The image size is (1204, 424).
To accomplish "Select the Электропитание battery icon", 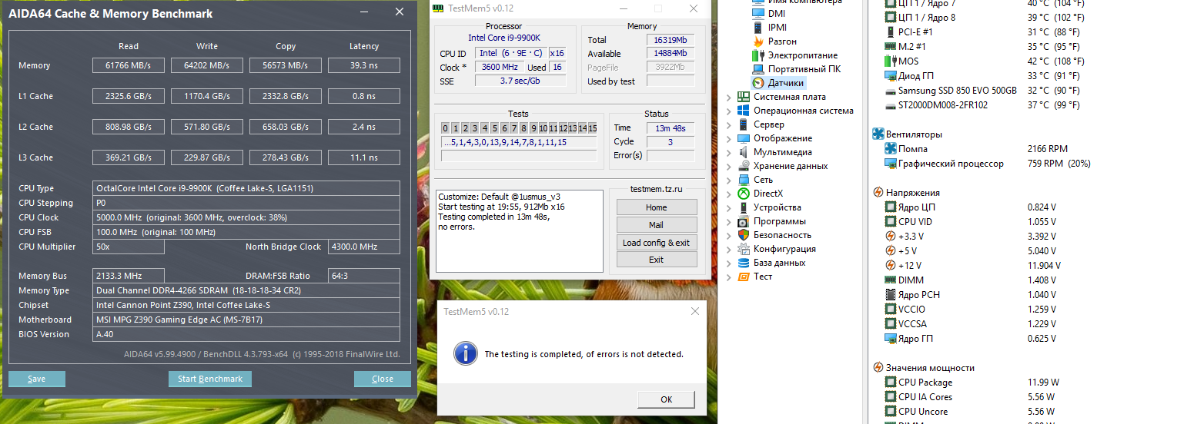I will pyautogui.click(x=758, y=55).
